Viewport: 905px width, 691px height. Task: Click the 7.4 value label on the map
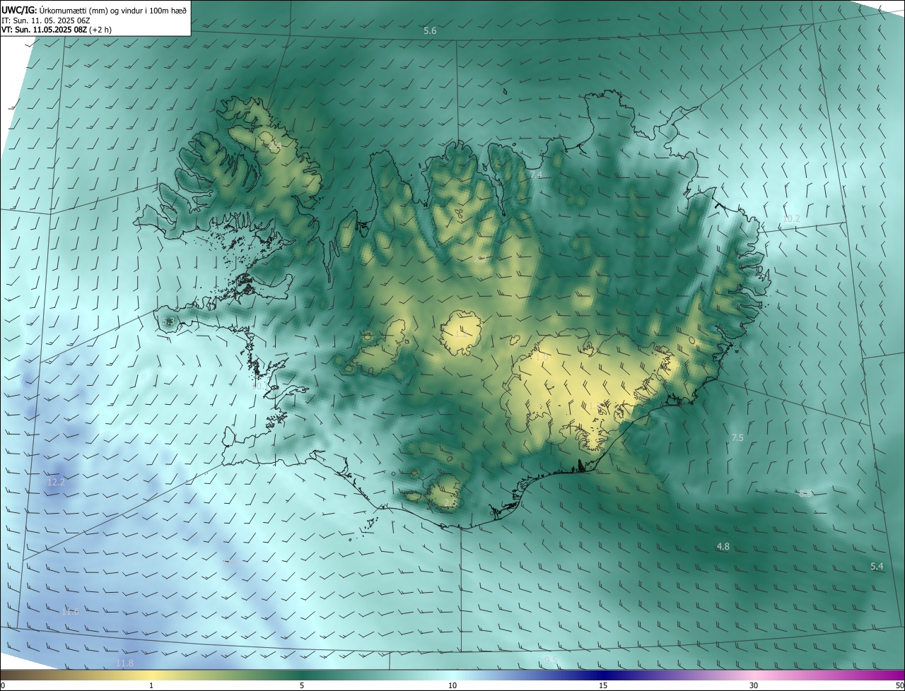[x=535, y=175]
